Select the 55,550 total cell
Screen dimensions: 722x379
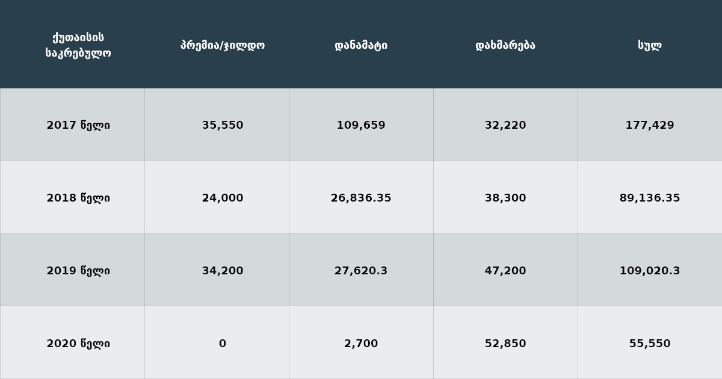click(650, 343)
